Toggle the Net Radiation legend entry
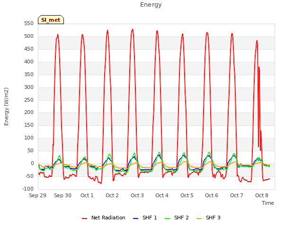The width and height of the screenshot is (303, 227). (104, 218)
